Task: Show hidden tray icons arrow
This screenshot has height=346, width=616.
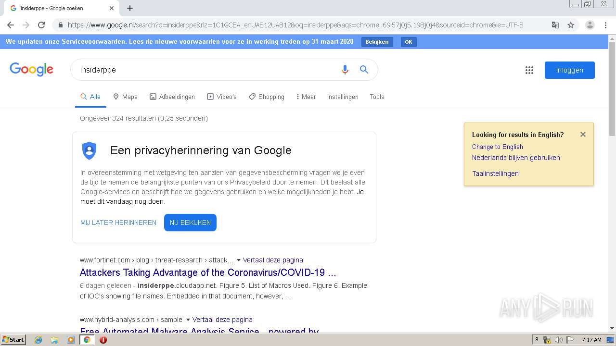Action: tap(537, 340)
